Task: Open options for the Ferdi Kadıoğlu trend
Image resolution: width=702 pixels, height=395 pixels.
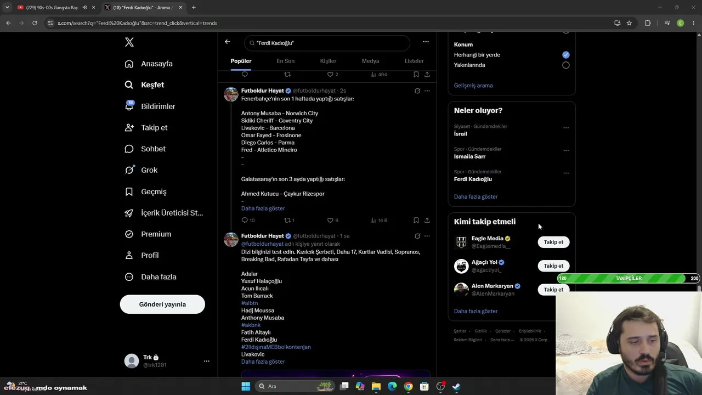Action: (566, 173)
